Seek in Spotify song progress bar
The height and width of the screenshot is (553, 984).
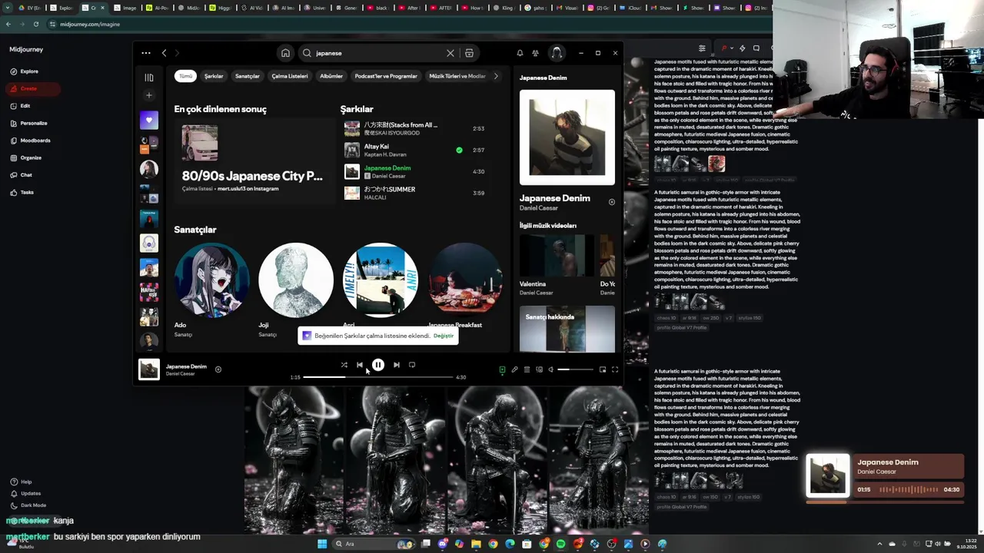tap(377, 377)
